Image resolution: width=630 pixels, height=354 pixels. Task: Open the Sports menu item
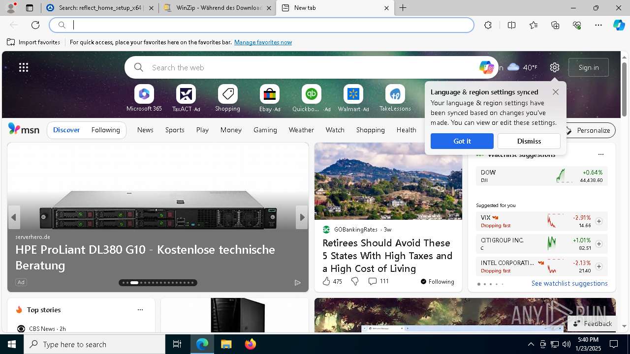[x=175, y=130]
